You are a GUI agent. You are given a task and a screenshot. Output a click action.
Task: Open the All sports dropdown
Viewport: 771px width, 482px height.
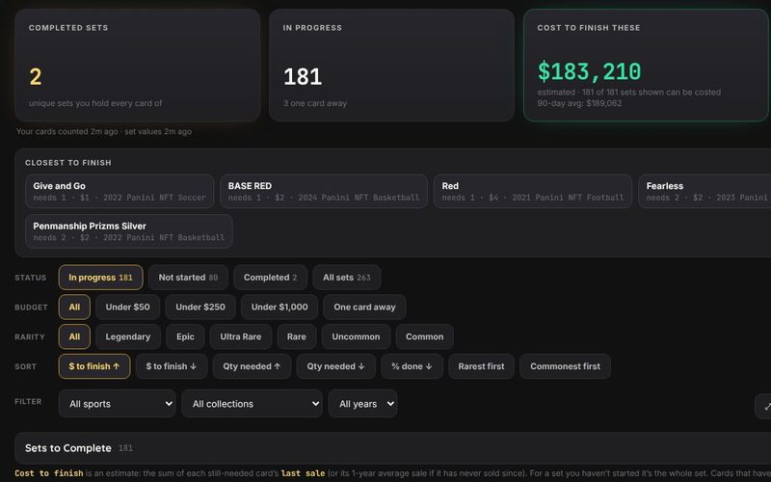pyautogui.click(x=117, y=404)
